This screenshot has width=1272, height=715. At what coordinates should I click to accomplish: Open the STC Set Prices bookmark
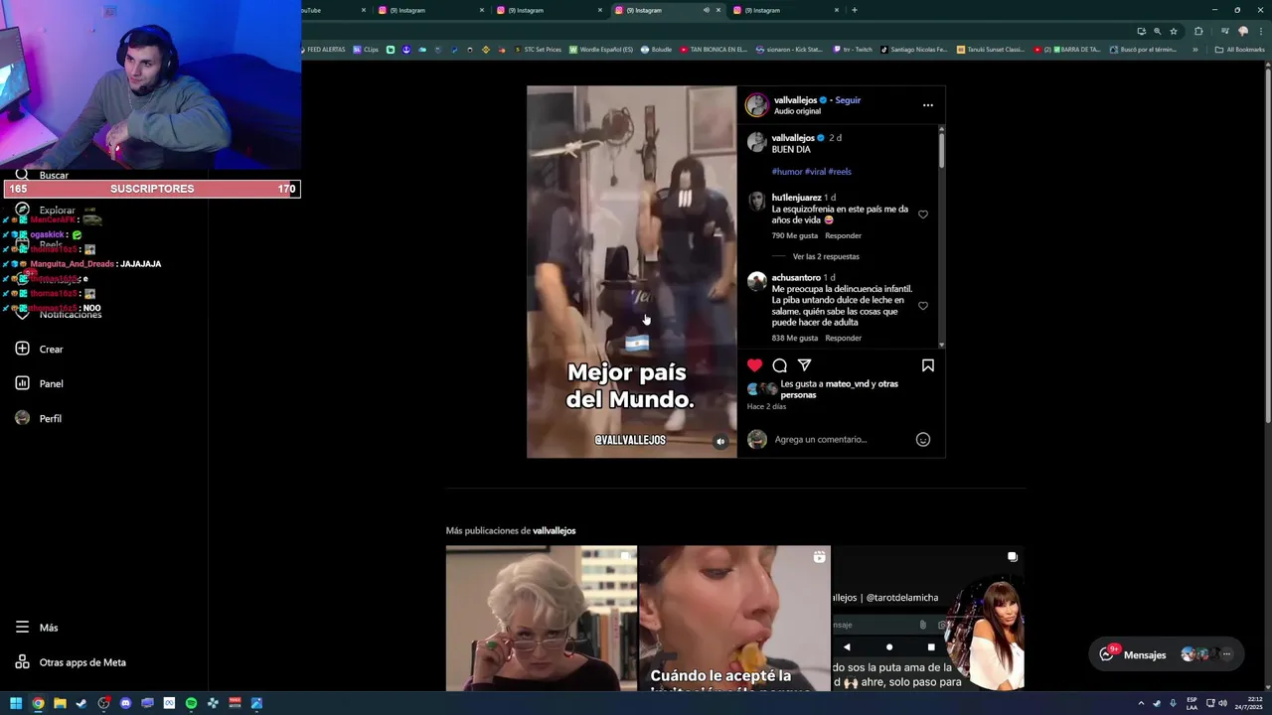pyautogui.click(x=538, y=50)
